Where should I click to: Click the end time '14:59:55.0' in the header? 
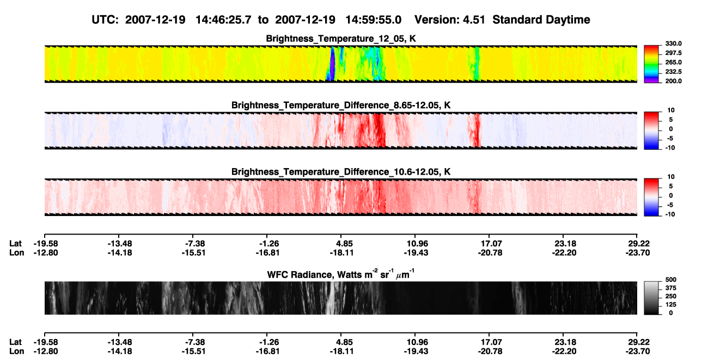[374, 20]
